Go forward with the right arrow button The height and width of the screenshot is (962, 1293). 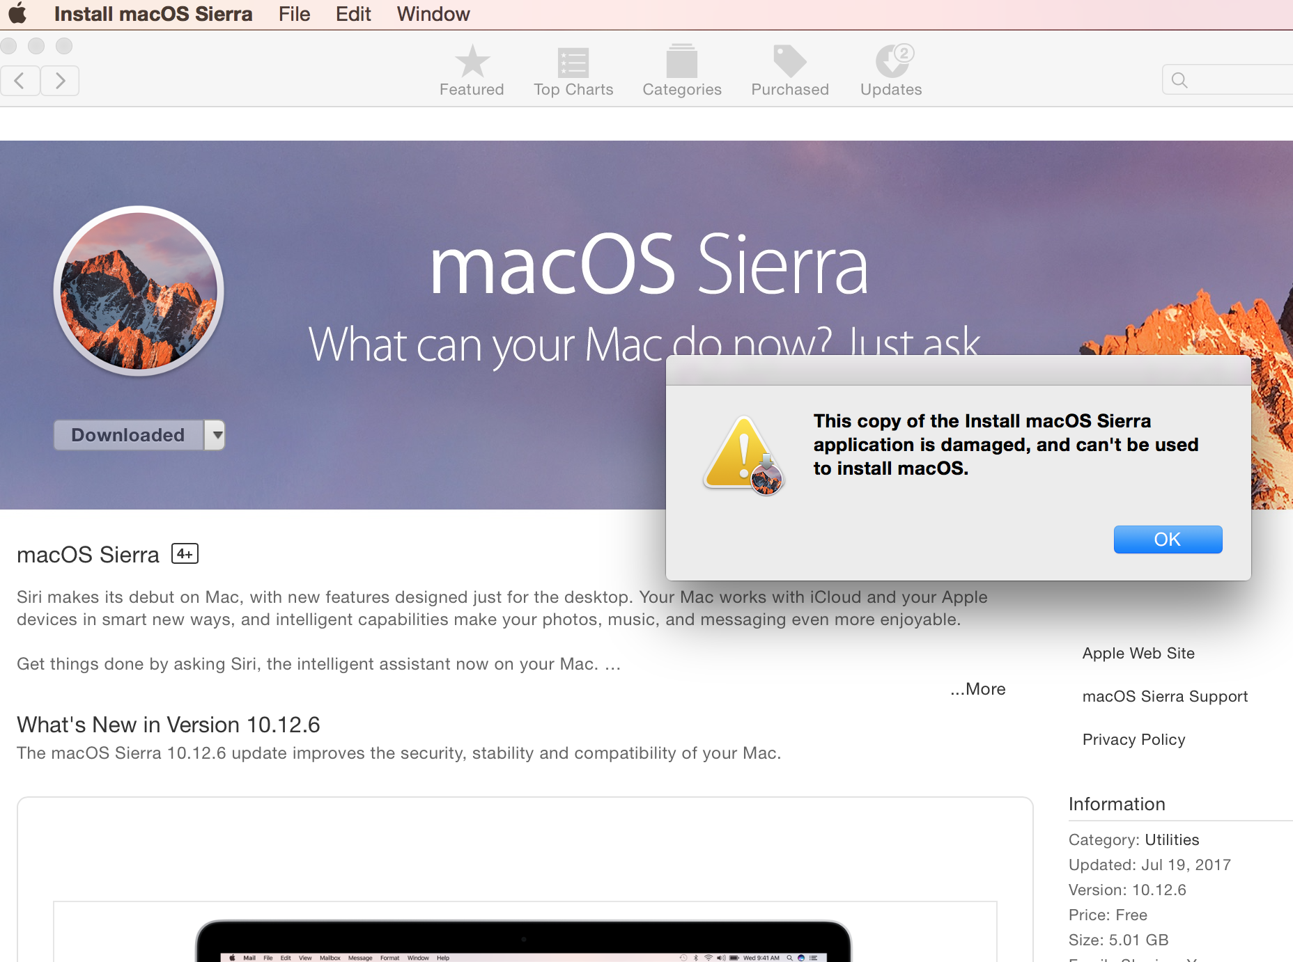(60, 81)
